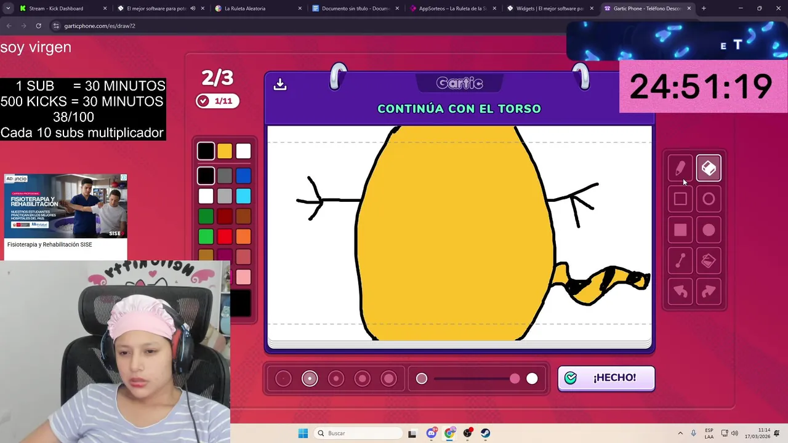Open the notification bell in tray
Screen dimensions: 788x443
coord(777,433)
